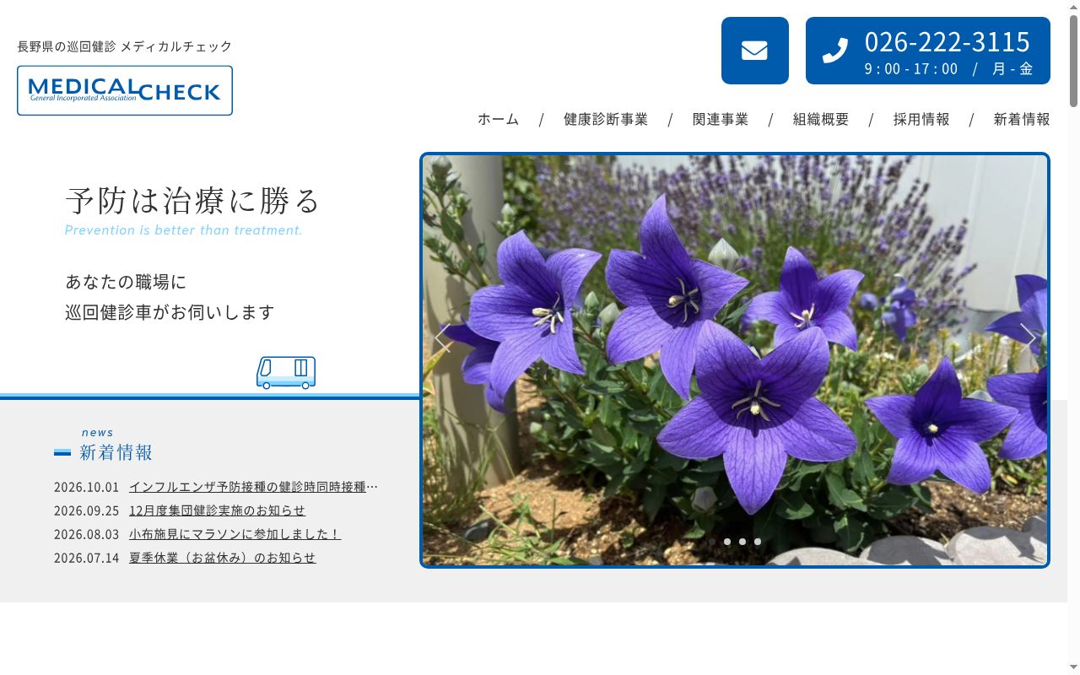Click the news date 2026.10.01
The width and height of the screenshot is (1080, 675).
87,487
